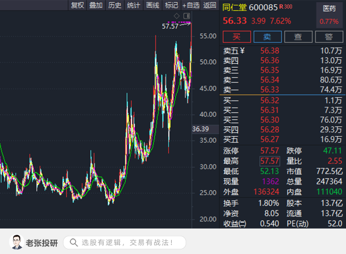
Task: Click the 卖二 volume 80.6万
Action: pos(331,80)
